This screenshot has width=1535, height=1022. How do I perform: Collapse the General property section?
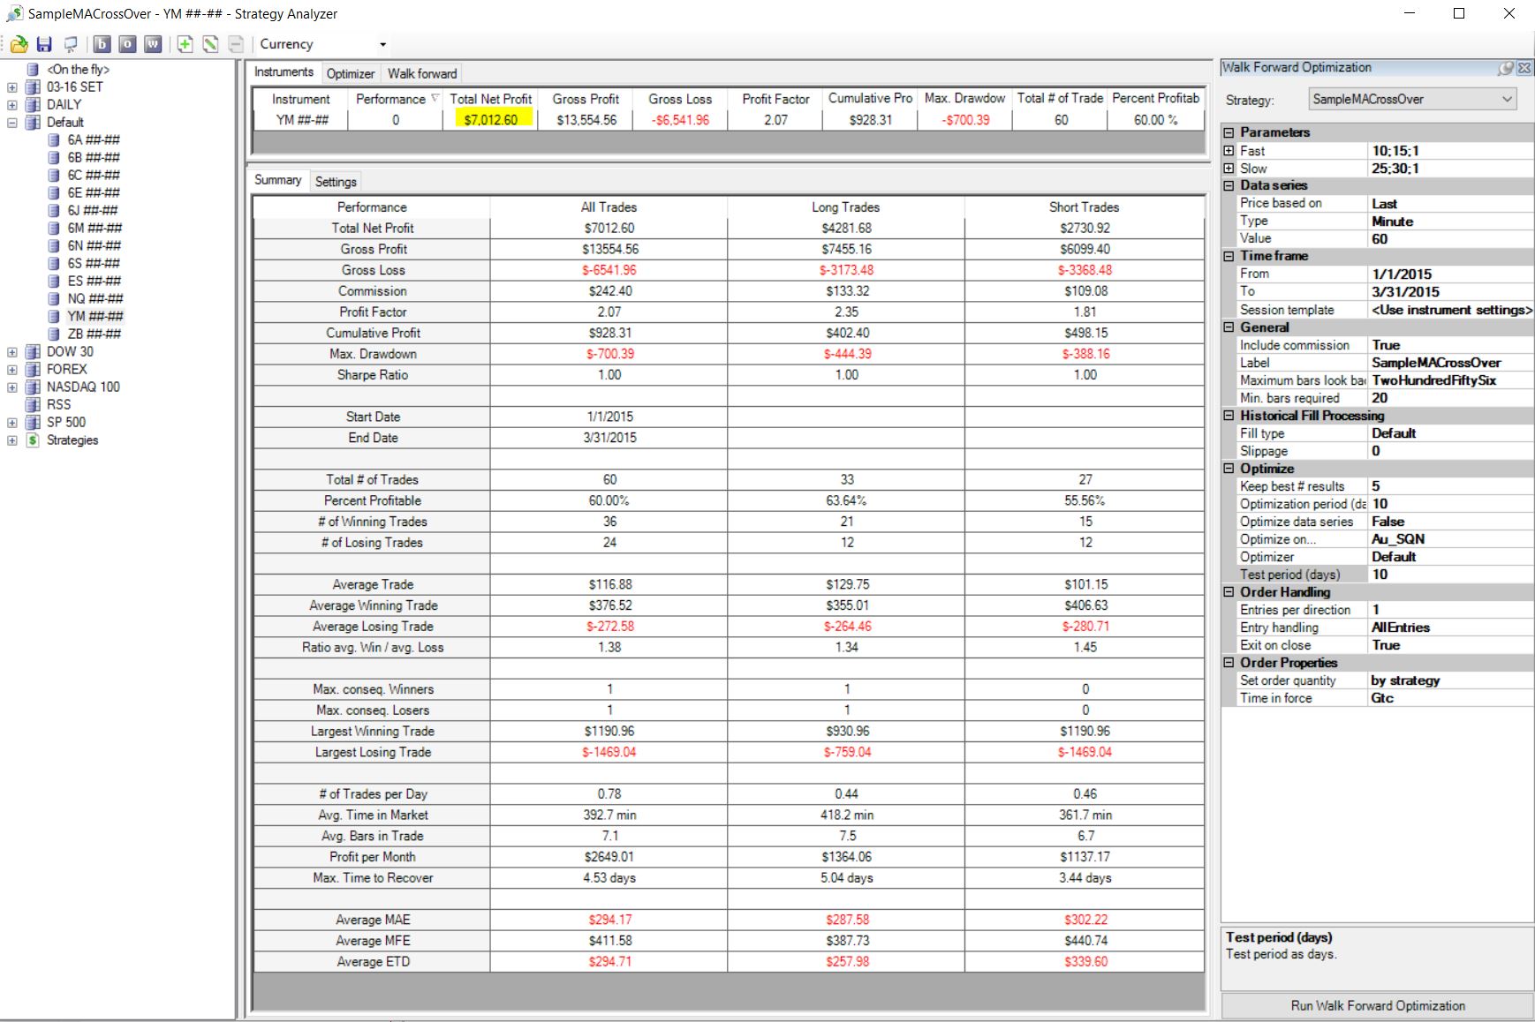[1229, 327]
